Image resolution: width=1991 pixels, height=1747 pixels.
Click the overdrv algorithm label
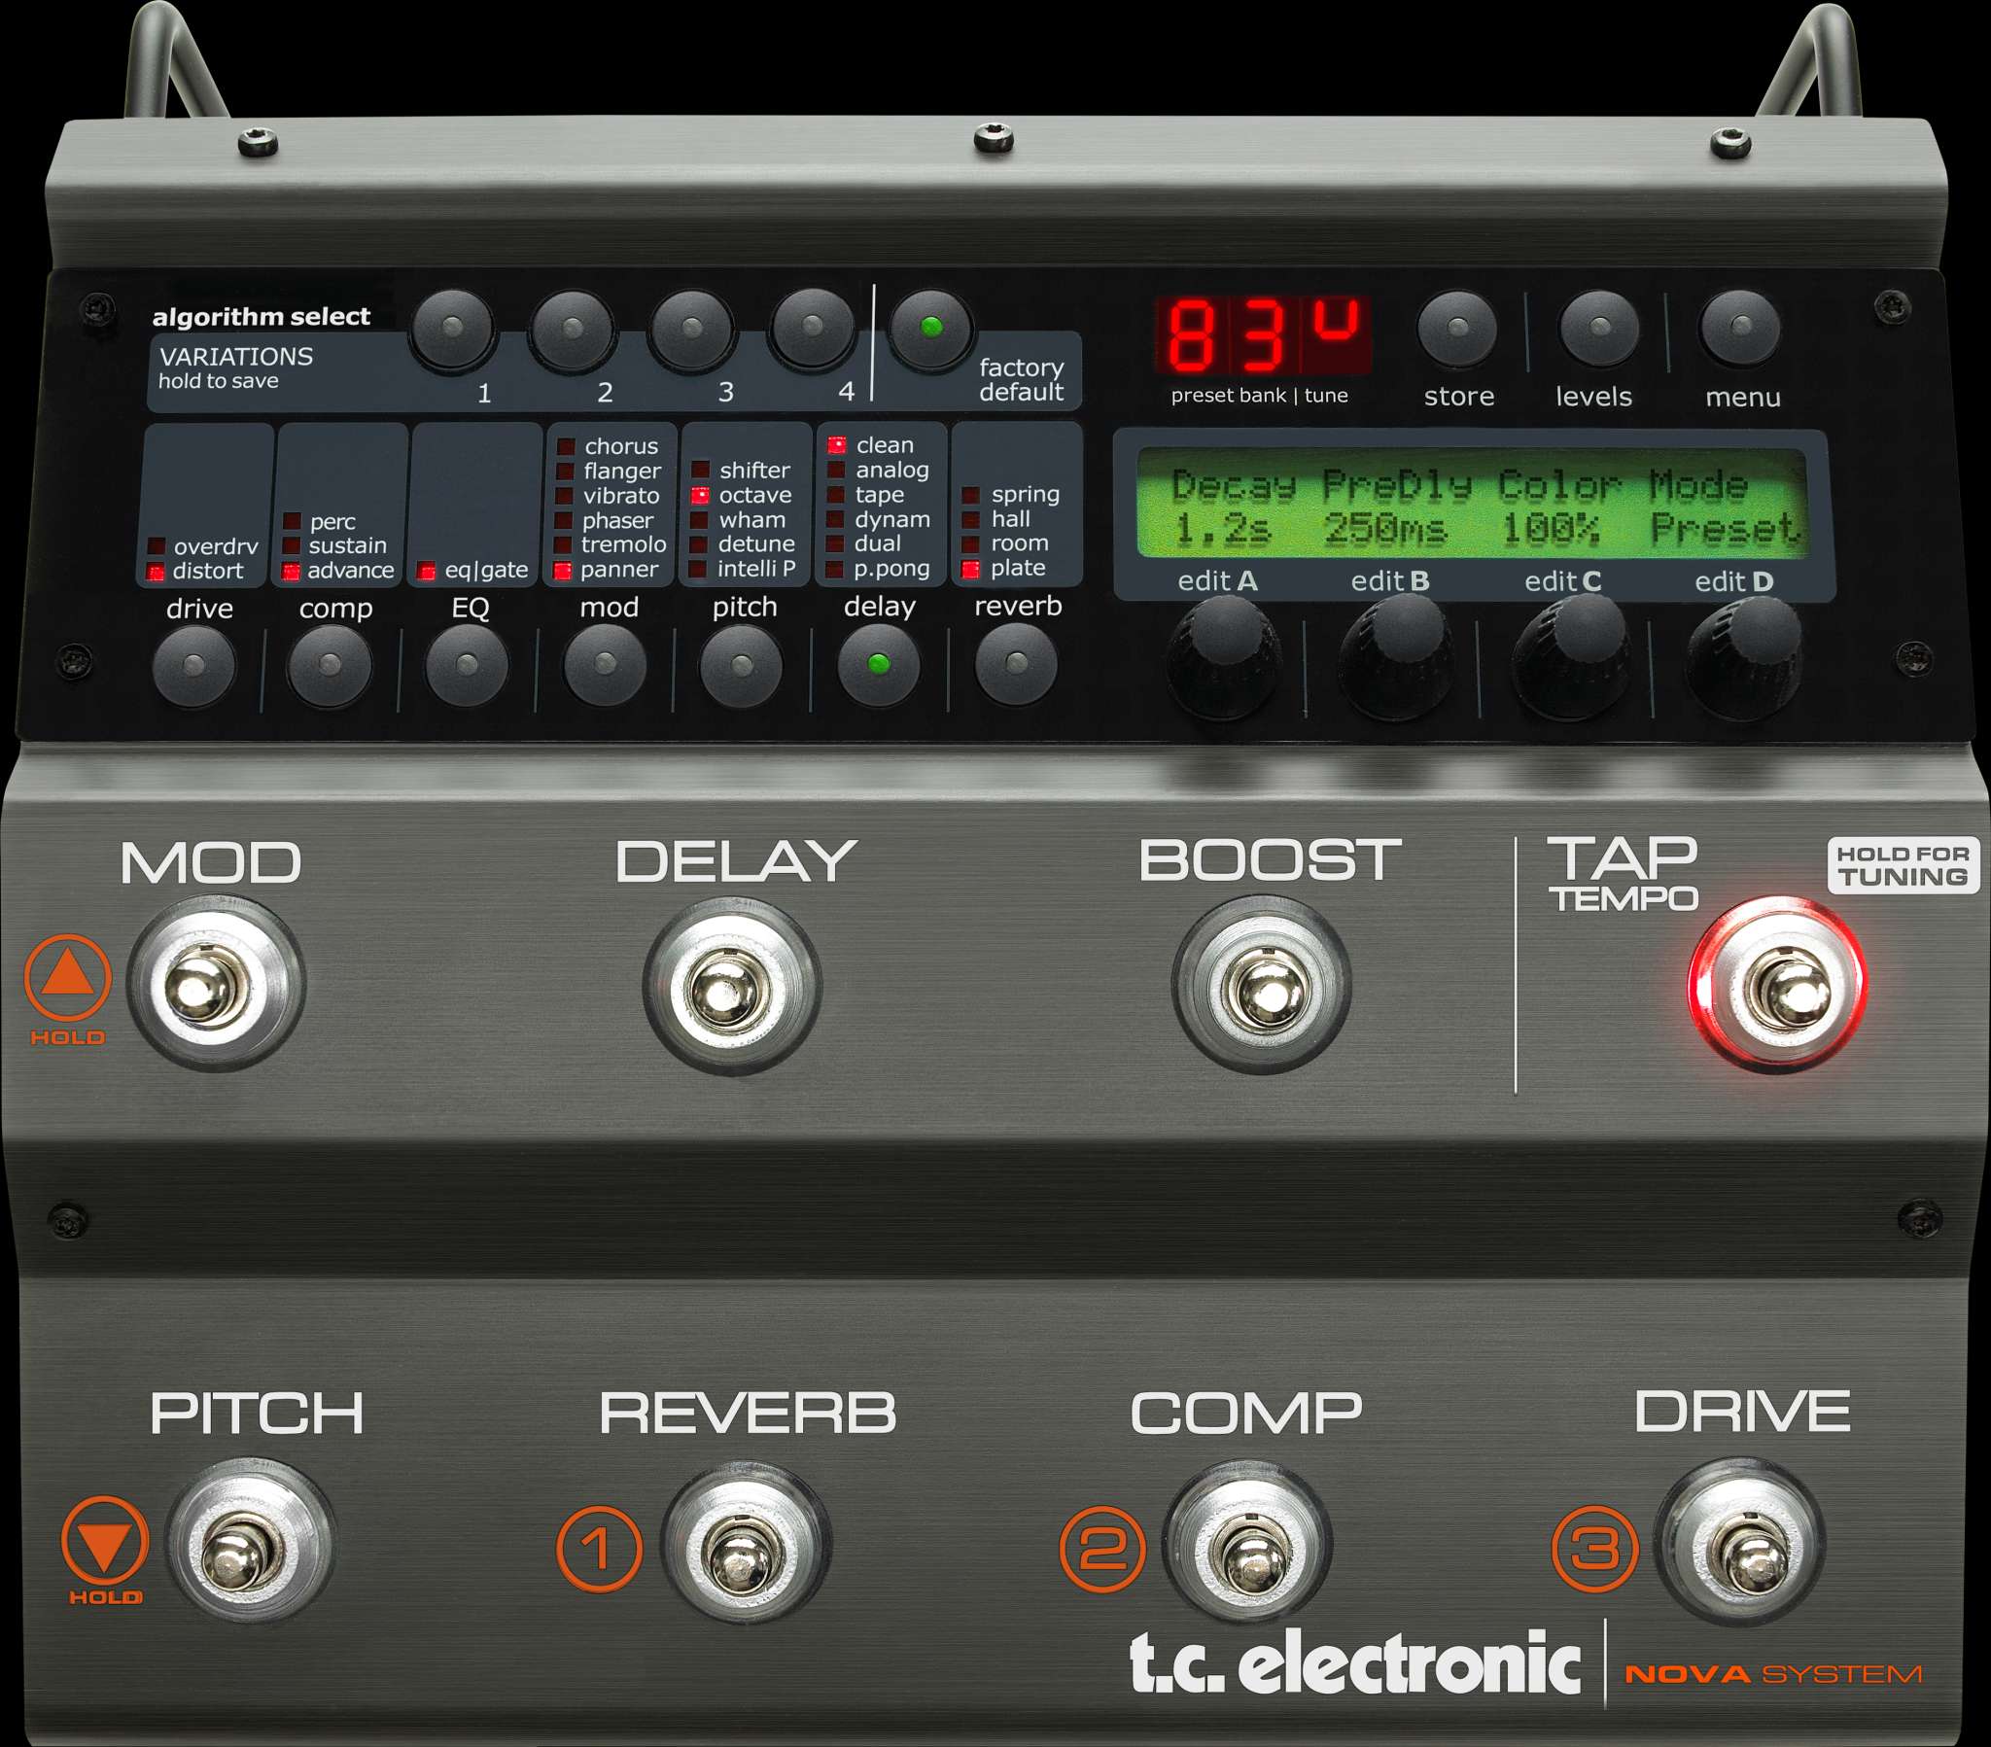pos(215,546)
